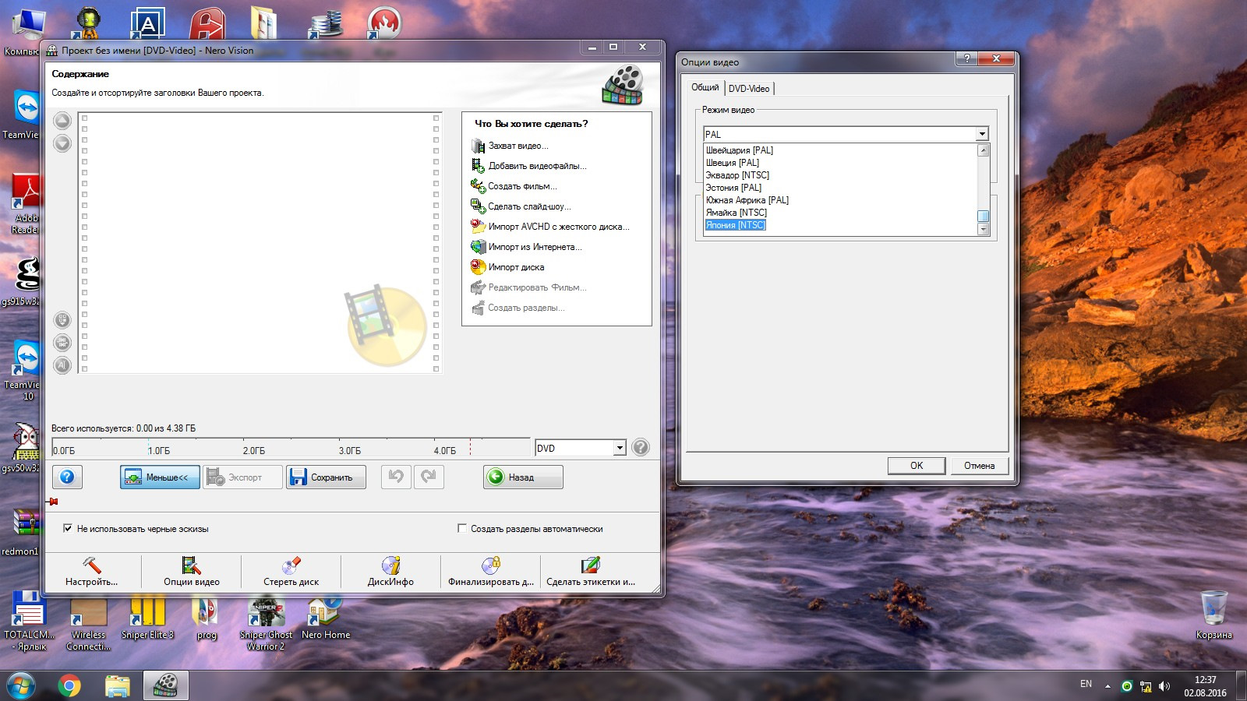The image size is (1247, 701).
Task: Click EN language indicator in tray
Action: tap(1086, 684)
